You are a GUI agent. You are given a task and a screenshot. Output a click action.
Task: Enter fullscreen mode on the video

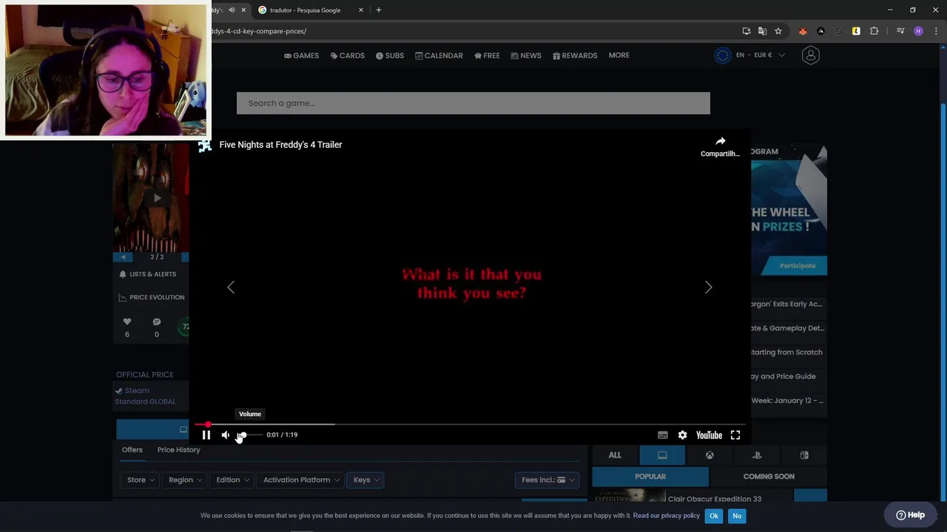point(735,435)
